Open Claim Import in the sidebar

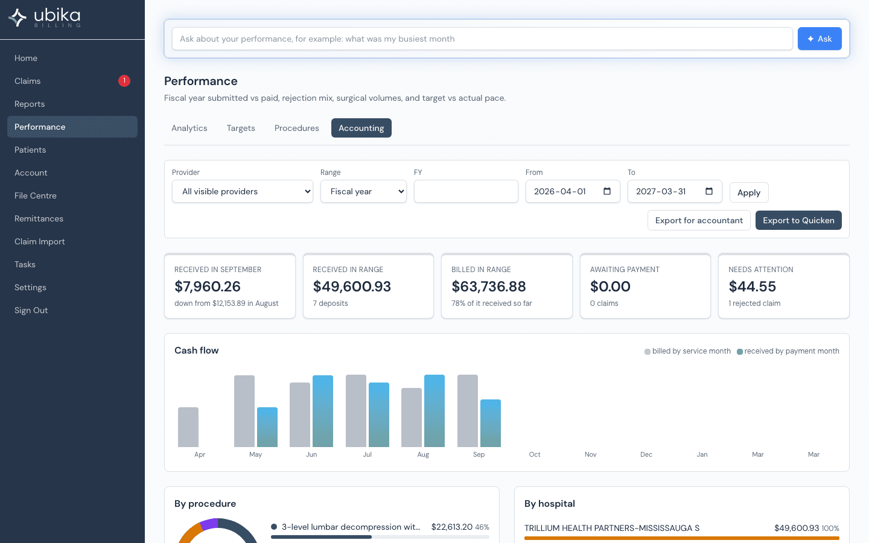(x=72, y=241)
